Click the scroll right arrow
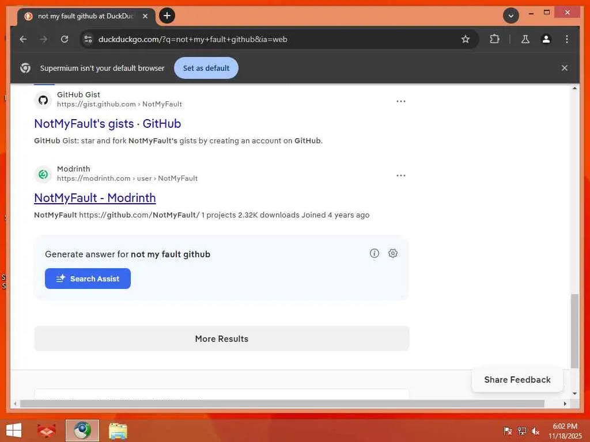The width and height of the screenshot is (590, 442). click(x=565, y=403)
